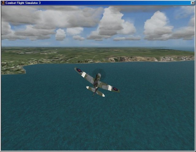
Task: Close the Combat Flight Simulator 3 window
Action: click(x=193, y=3)
